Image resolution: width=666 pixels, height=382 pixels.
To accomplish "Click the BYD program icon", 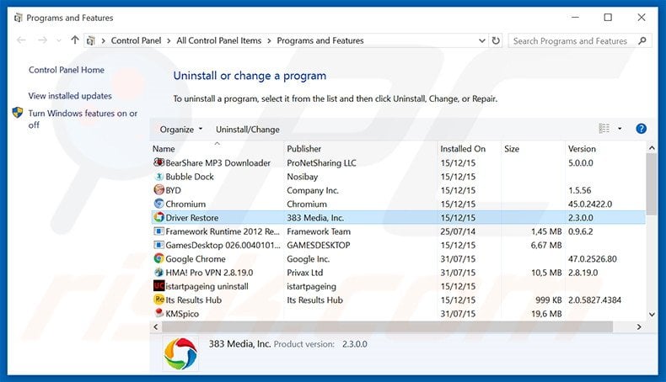I will click(158, 190).
